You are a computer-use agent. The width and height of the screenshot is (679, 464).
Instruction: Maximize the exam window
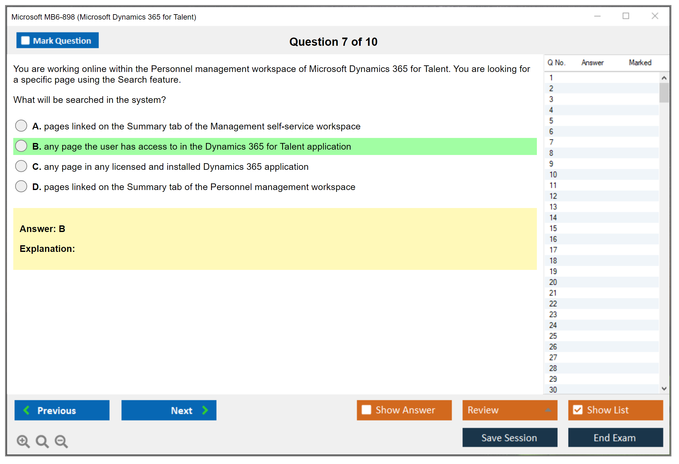pos(626,16)
